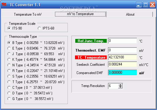Viewport: 157px width, 110px height.
Task: Click the Temp.Resolution label
Action: [93, 86]
